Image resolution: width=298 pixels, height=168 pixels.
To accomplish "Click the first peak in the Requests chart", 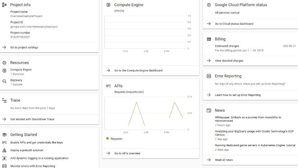I will point(136,102).
